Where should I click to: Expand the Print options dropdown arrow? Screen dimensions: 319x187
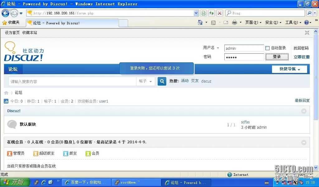[x=240, y=22]
